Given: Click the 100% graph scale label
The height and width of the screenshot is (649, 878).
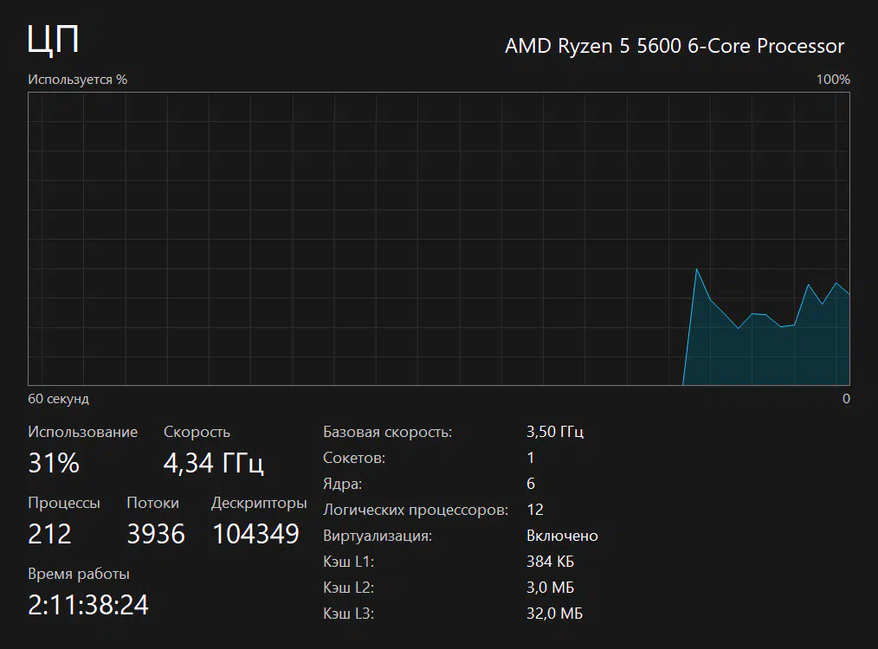Looking at the screenshot, I should tap(833, 80).
